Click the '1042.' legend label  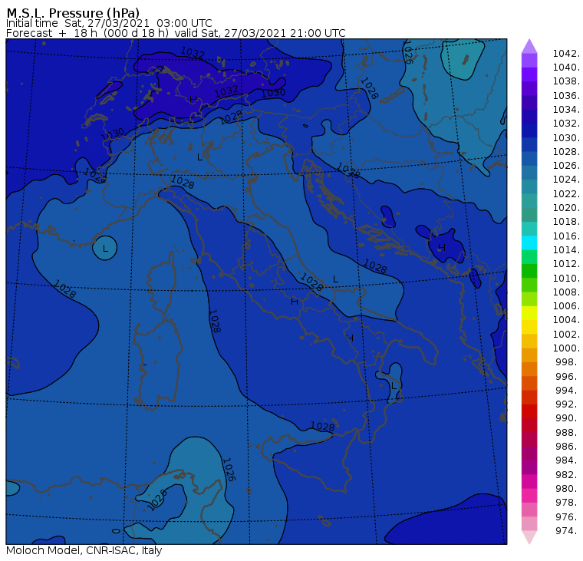click(566, 54)
